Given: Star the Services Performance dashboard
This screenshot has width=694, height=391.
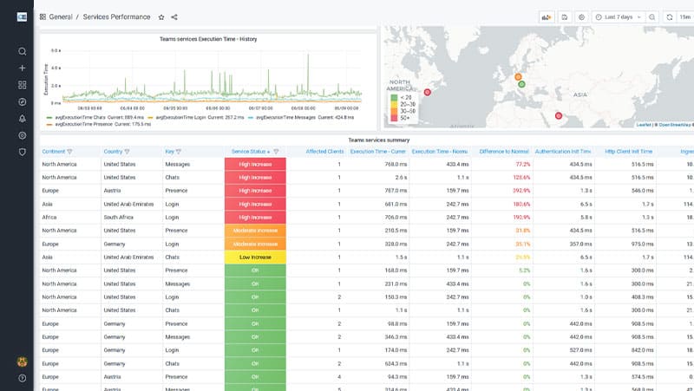Looking at the screenshot, I should point(161,17).
